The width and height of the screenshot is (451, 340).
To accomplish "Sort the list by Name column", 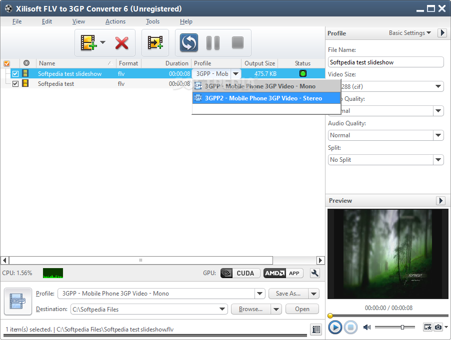I will click(x=76, y=63).
